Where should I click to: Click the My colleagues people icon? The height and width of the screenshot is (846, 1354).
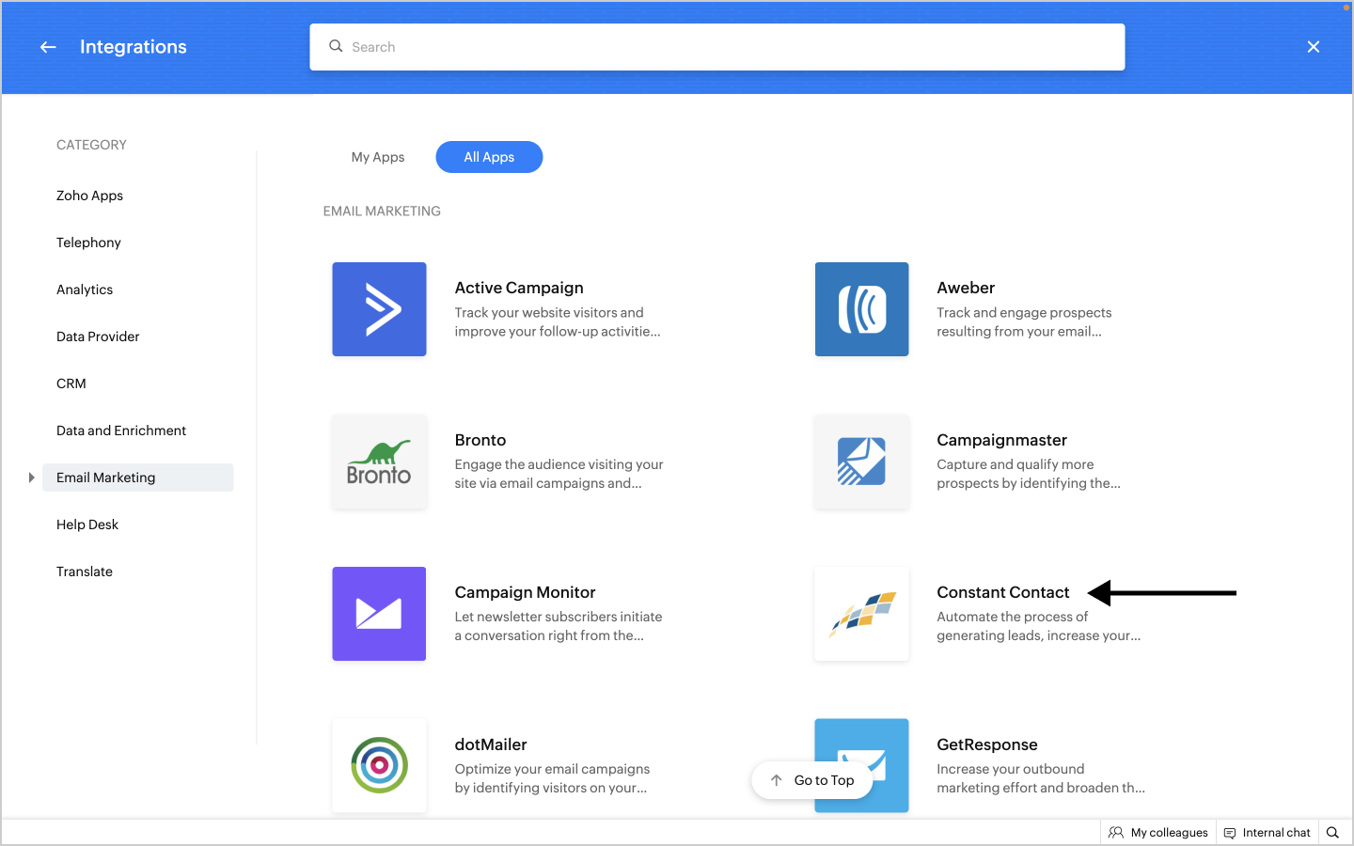(1116, 833)
